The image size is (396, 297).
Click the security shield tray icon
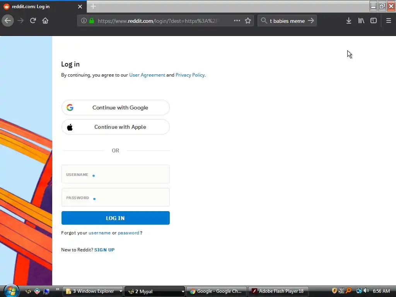[335, 291]
